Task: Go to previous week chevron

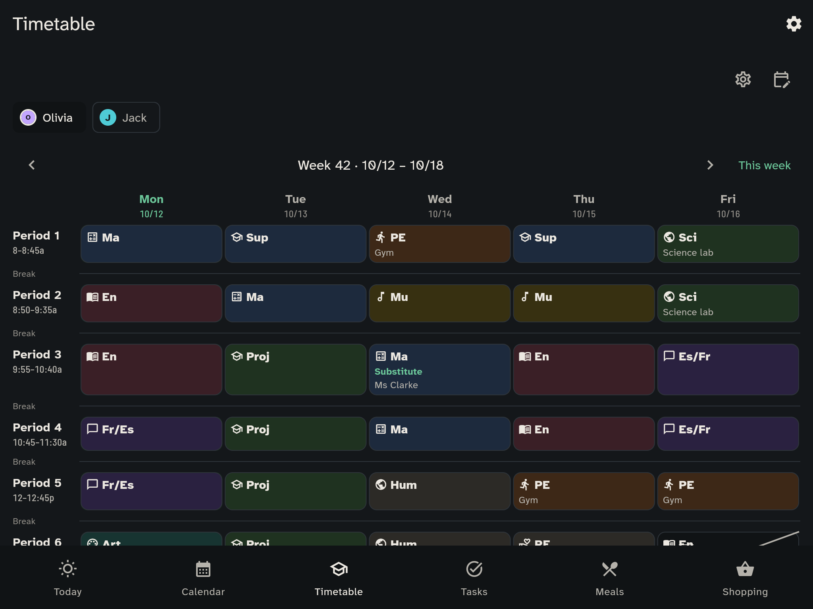Action: pyautogui.click(x=32, y=165)
